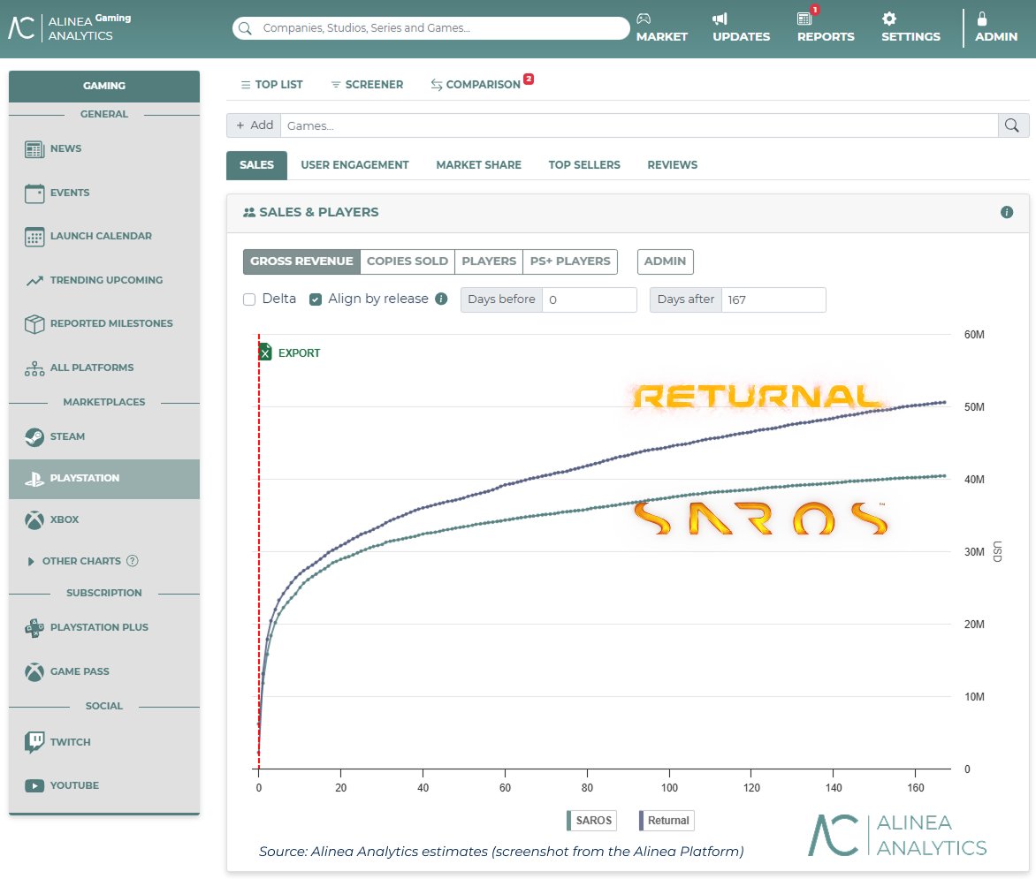The image size is (1036, 879).
Task: Open the Settings gear menu
Action: click(x=910, y=27)
